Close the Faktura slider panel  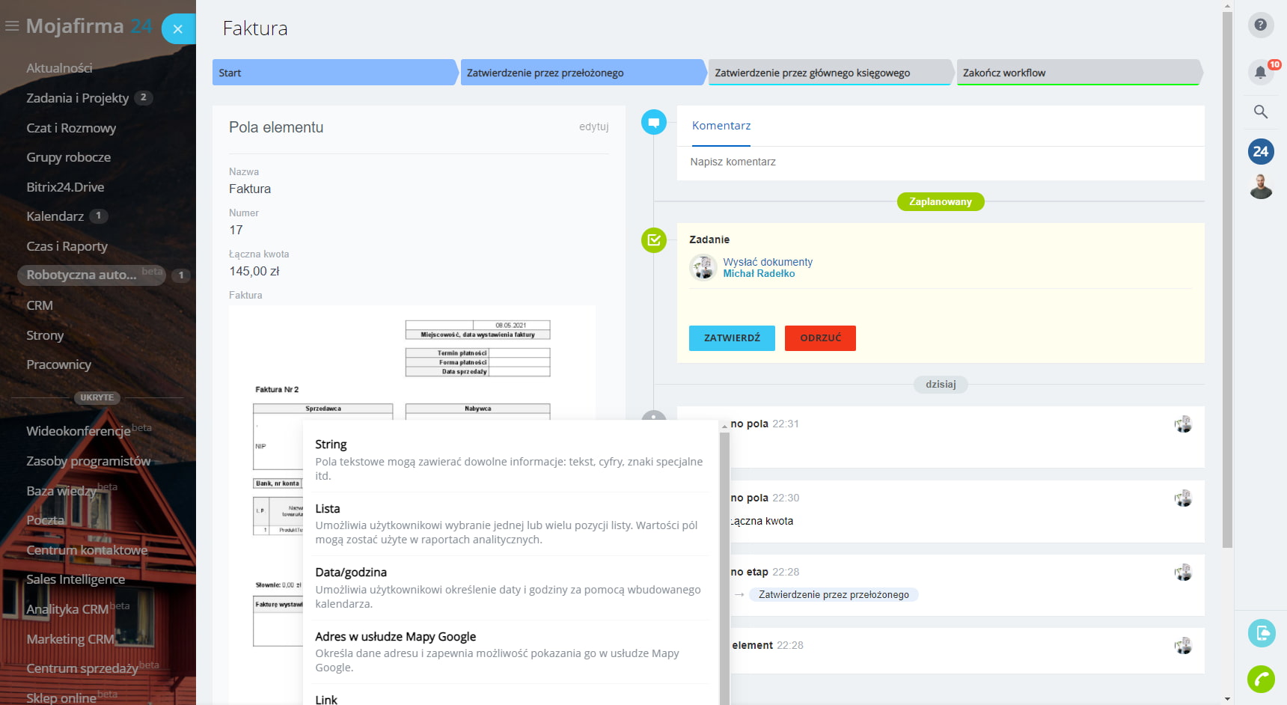[x=178, y=29]
